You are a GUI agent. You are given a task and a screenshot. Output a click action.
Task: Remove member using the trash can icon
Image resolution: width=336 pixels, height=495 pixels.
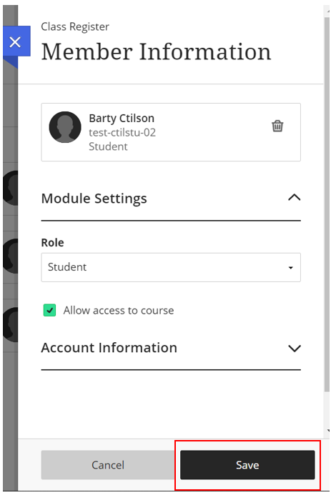point(277,126)
